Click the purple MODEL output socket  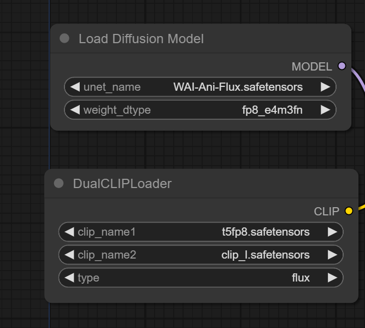pyautogui.click(x=342, y=66)
